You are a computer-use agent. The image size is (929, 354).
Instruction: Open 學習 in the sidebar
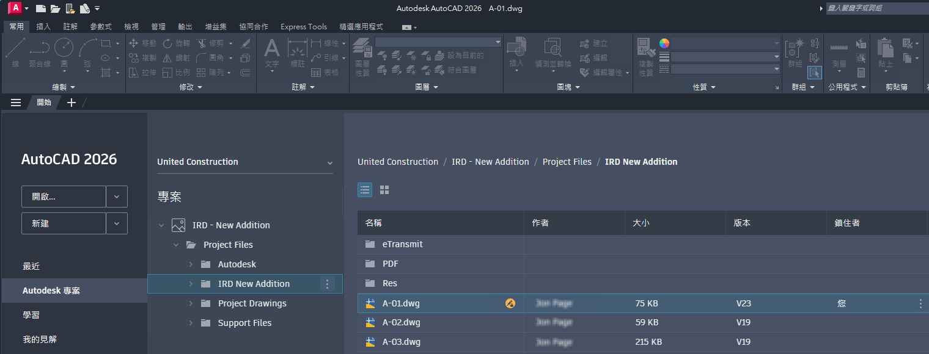point(31,315)
